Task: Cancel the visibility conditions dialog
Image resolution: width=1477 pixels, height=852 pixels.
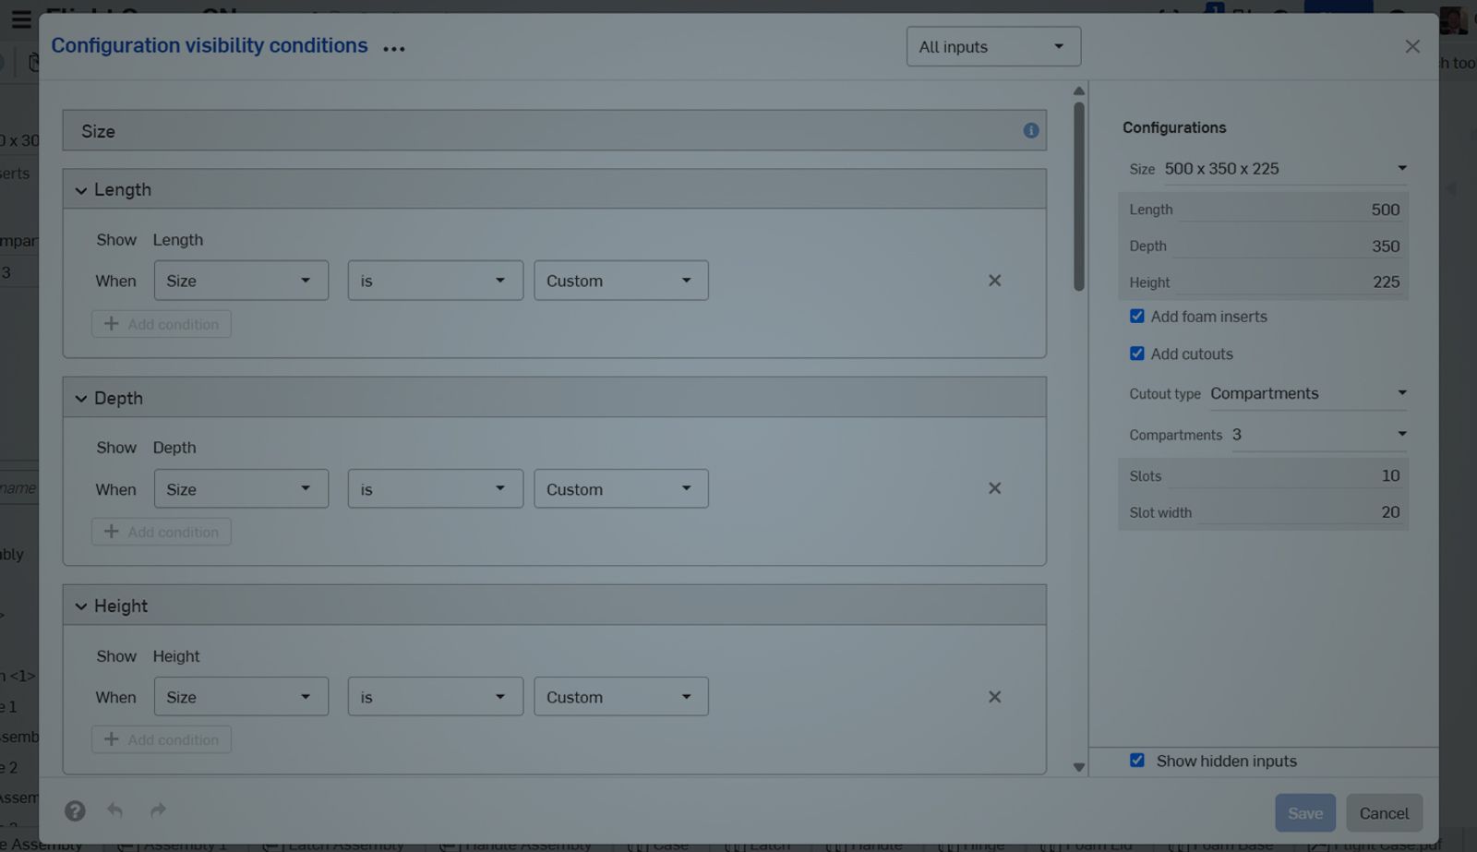Action: pyautogui.click(x=1384, y=812)
